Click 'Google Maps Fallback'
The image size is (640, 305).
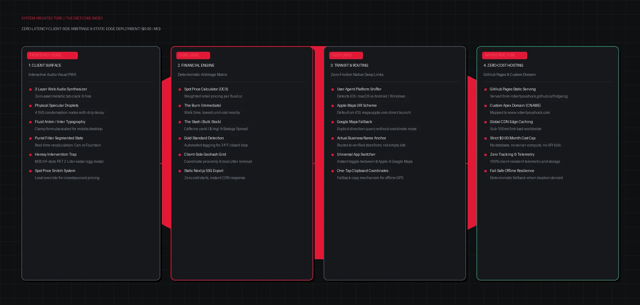click(354, 122)
